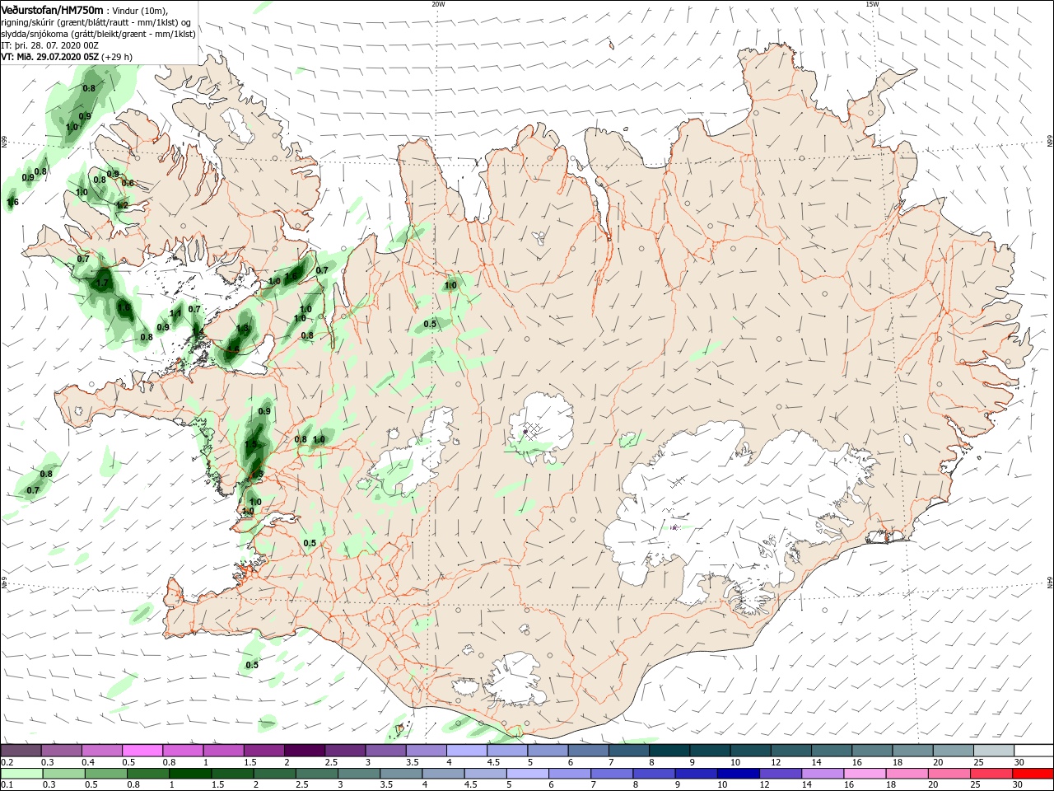Click the 0.6 precipitation value on the map
1054x791 pixels.
point(128,183)
